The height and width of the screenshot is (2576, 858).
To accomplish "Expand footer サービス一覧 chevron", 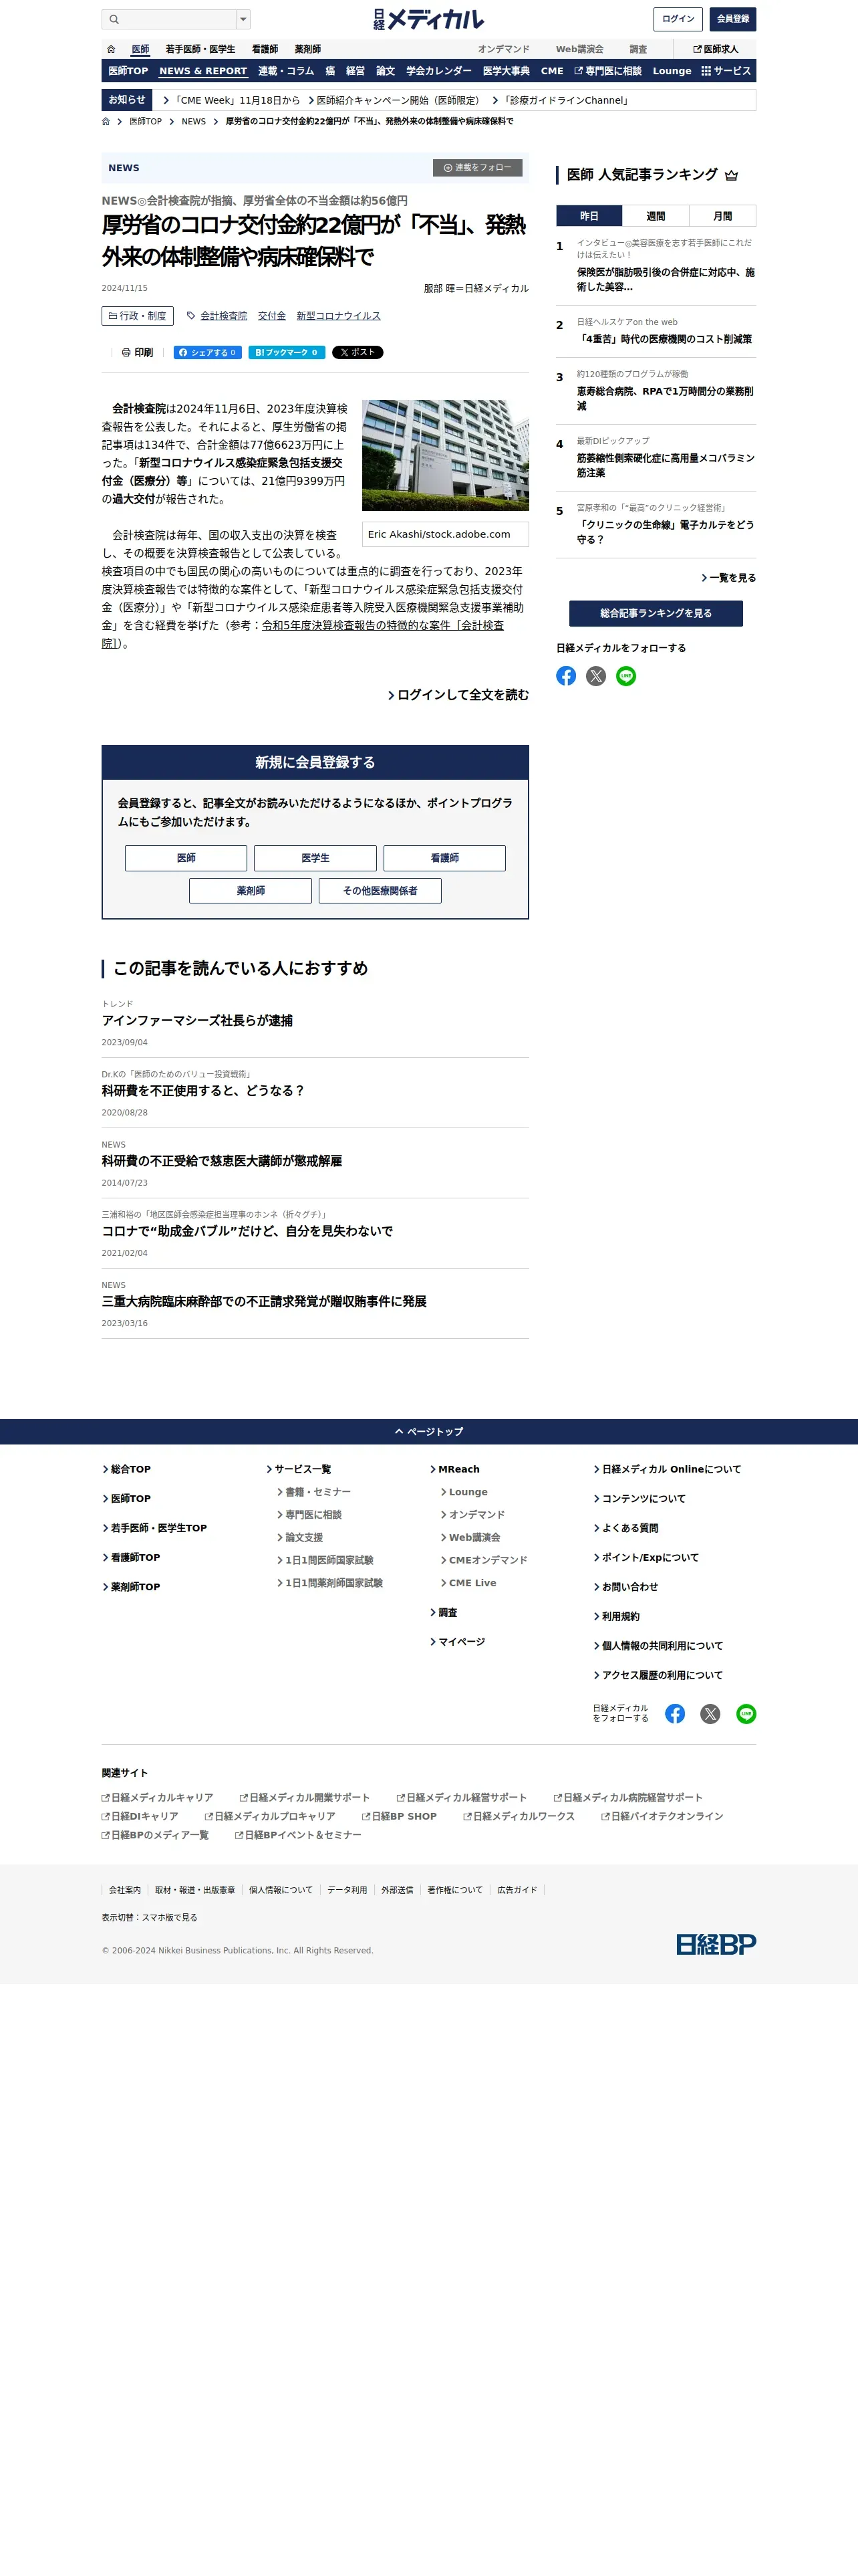I will point(270,1469).
